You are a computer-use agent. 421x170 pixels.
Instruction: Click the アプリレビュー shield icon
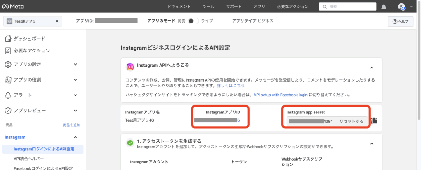[x=8, y=110]
